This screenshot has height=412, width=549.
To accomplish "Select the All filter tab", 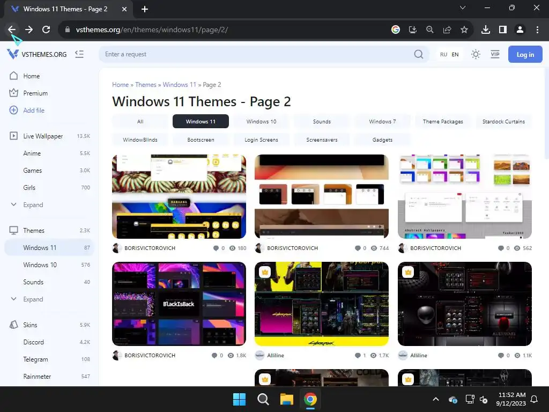I will pos(140,121).
